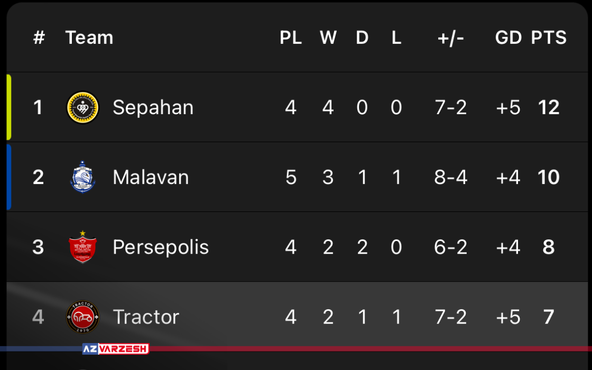Click the yellow marker beside Sepahan's rank
This screenshot has width=592, height=370.
8,107
